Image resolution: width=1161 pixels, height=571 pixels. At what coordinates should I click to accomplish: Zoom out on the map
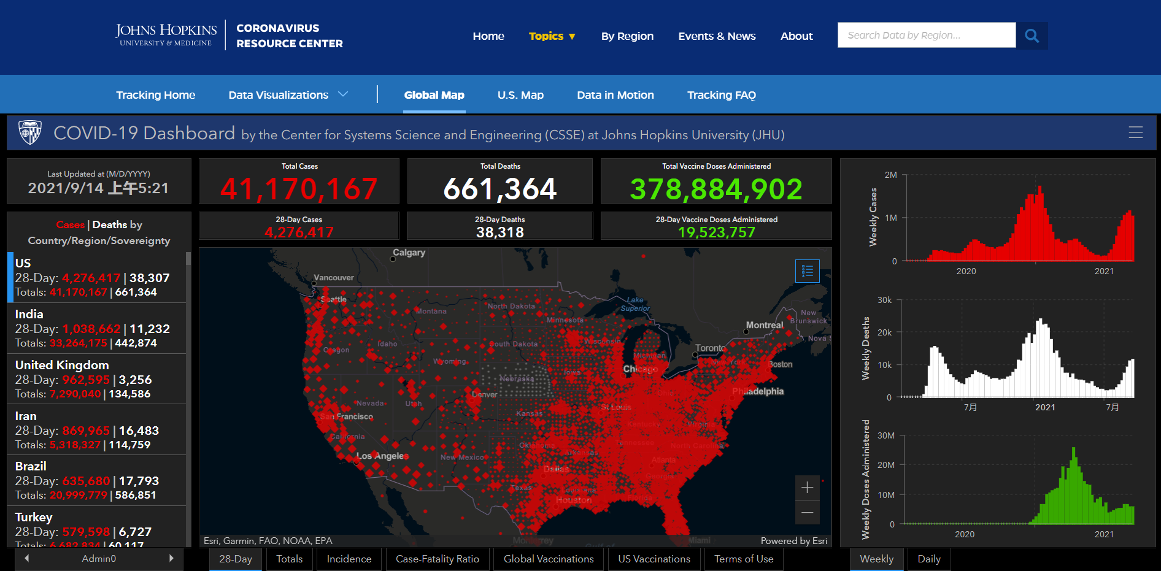tap(807, 512)
